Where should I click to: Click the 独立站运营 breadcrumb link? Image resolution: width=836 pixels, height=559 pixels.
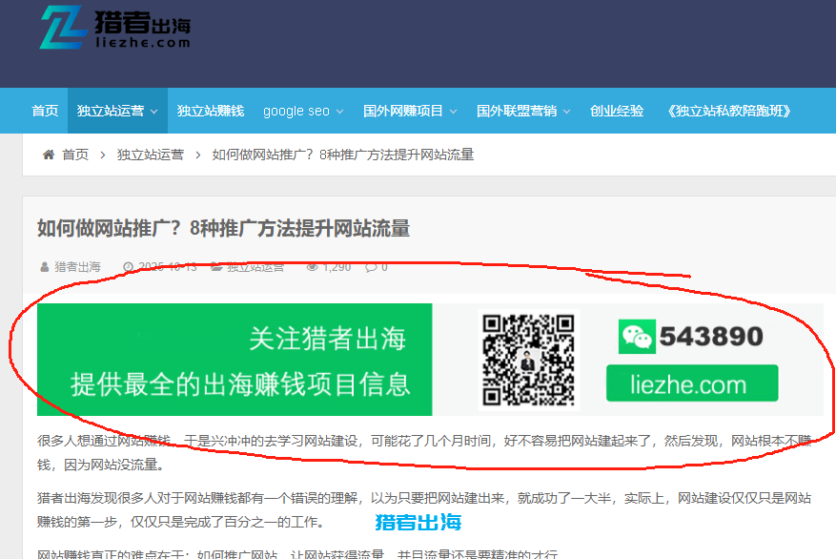(x=151, y=155)
